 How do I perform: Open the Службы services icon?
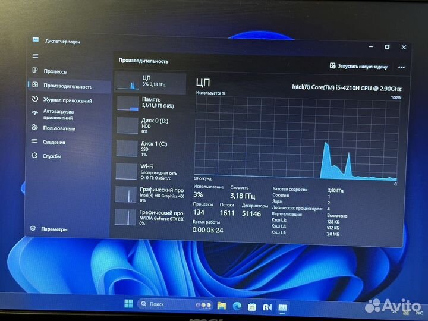coord(34,156)
